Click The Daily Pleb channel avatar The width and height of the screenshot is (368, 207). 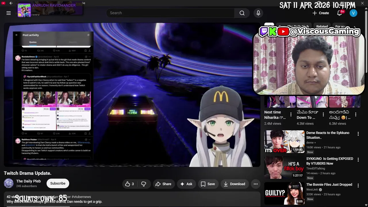[x=9, y=183]
